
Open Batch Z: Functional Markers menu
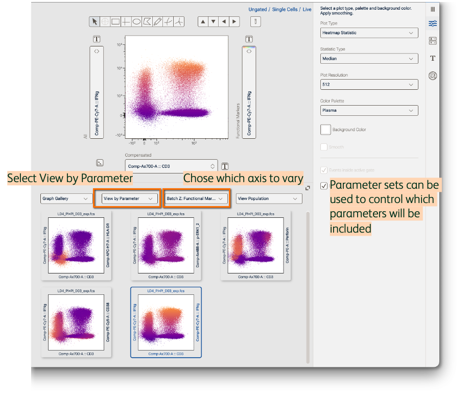point(197,198)
